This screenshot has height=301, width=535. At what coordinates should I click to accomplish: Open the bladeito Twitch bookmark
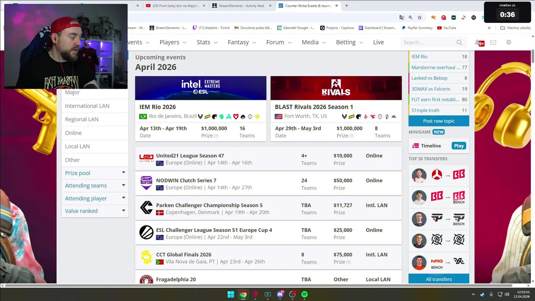(x=211, y=28)
